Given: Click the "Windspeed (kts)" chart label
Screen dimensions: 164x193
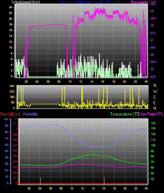Looking at the screenshot, I should coord(26,2).
